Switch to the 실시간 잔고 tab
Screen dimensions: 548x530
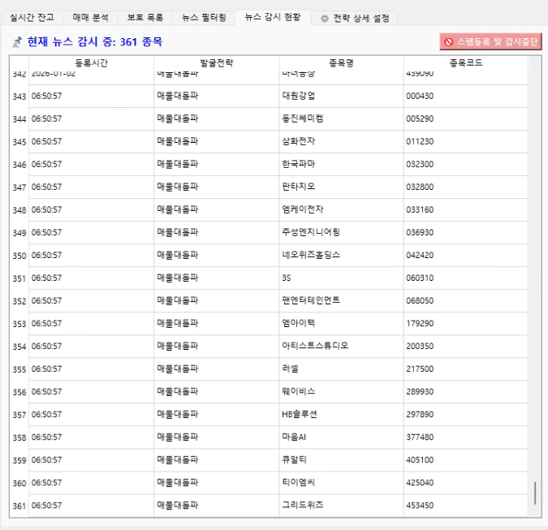[32, 18]
